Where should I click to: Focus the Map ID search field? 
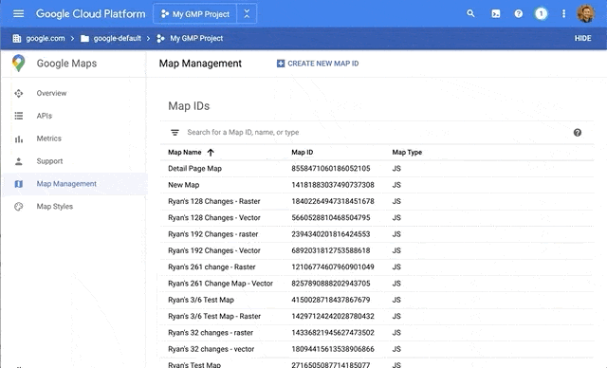pos(243,133)
